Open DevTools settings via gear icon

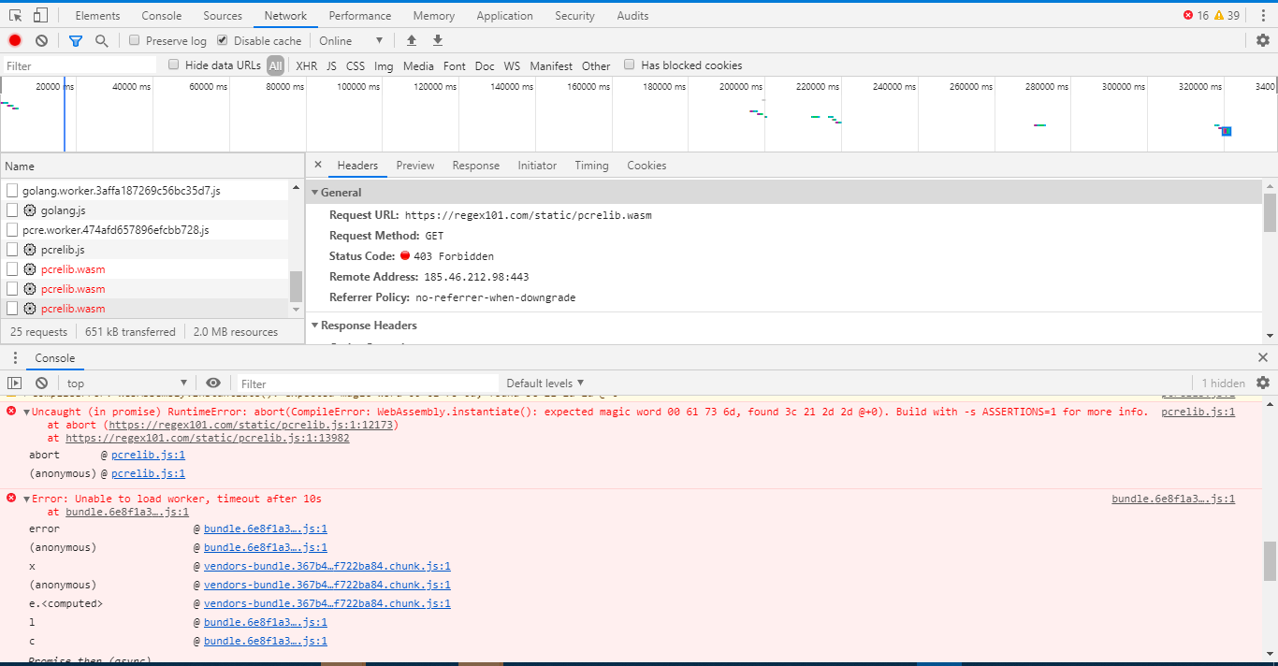tap(1263, 40)
